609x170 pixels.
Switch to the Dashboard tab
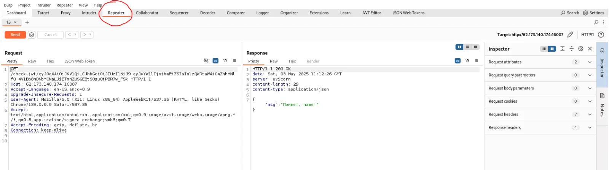(x=16, y=13)
